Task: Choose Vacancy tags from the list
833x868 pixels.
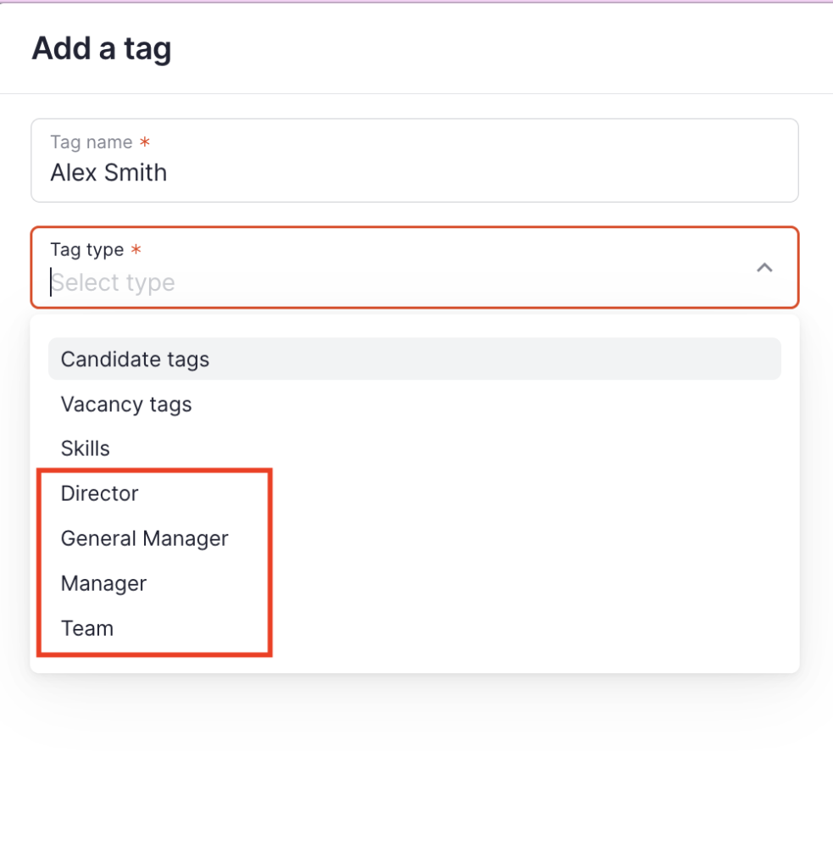Action: pyautogui.click(x=126, y=404)
